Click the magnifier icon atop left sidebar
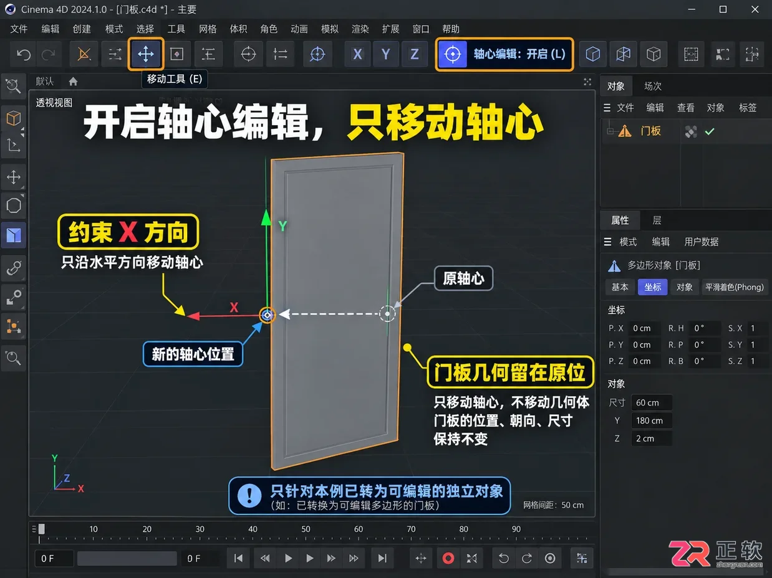The height and width of the screenshot is (578, 772). [13, 86]
